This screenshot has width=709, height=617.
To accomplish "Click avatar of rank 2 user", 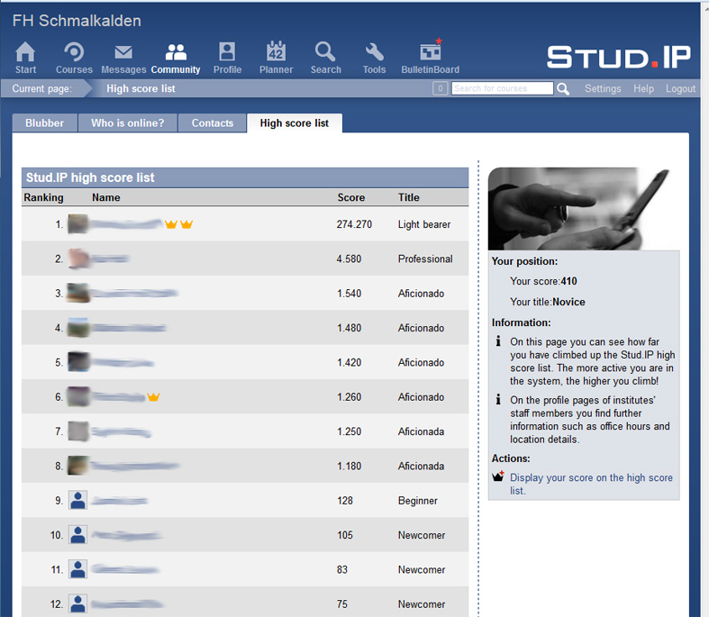I will [x=77, y=259].
